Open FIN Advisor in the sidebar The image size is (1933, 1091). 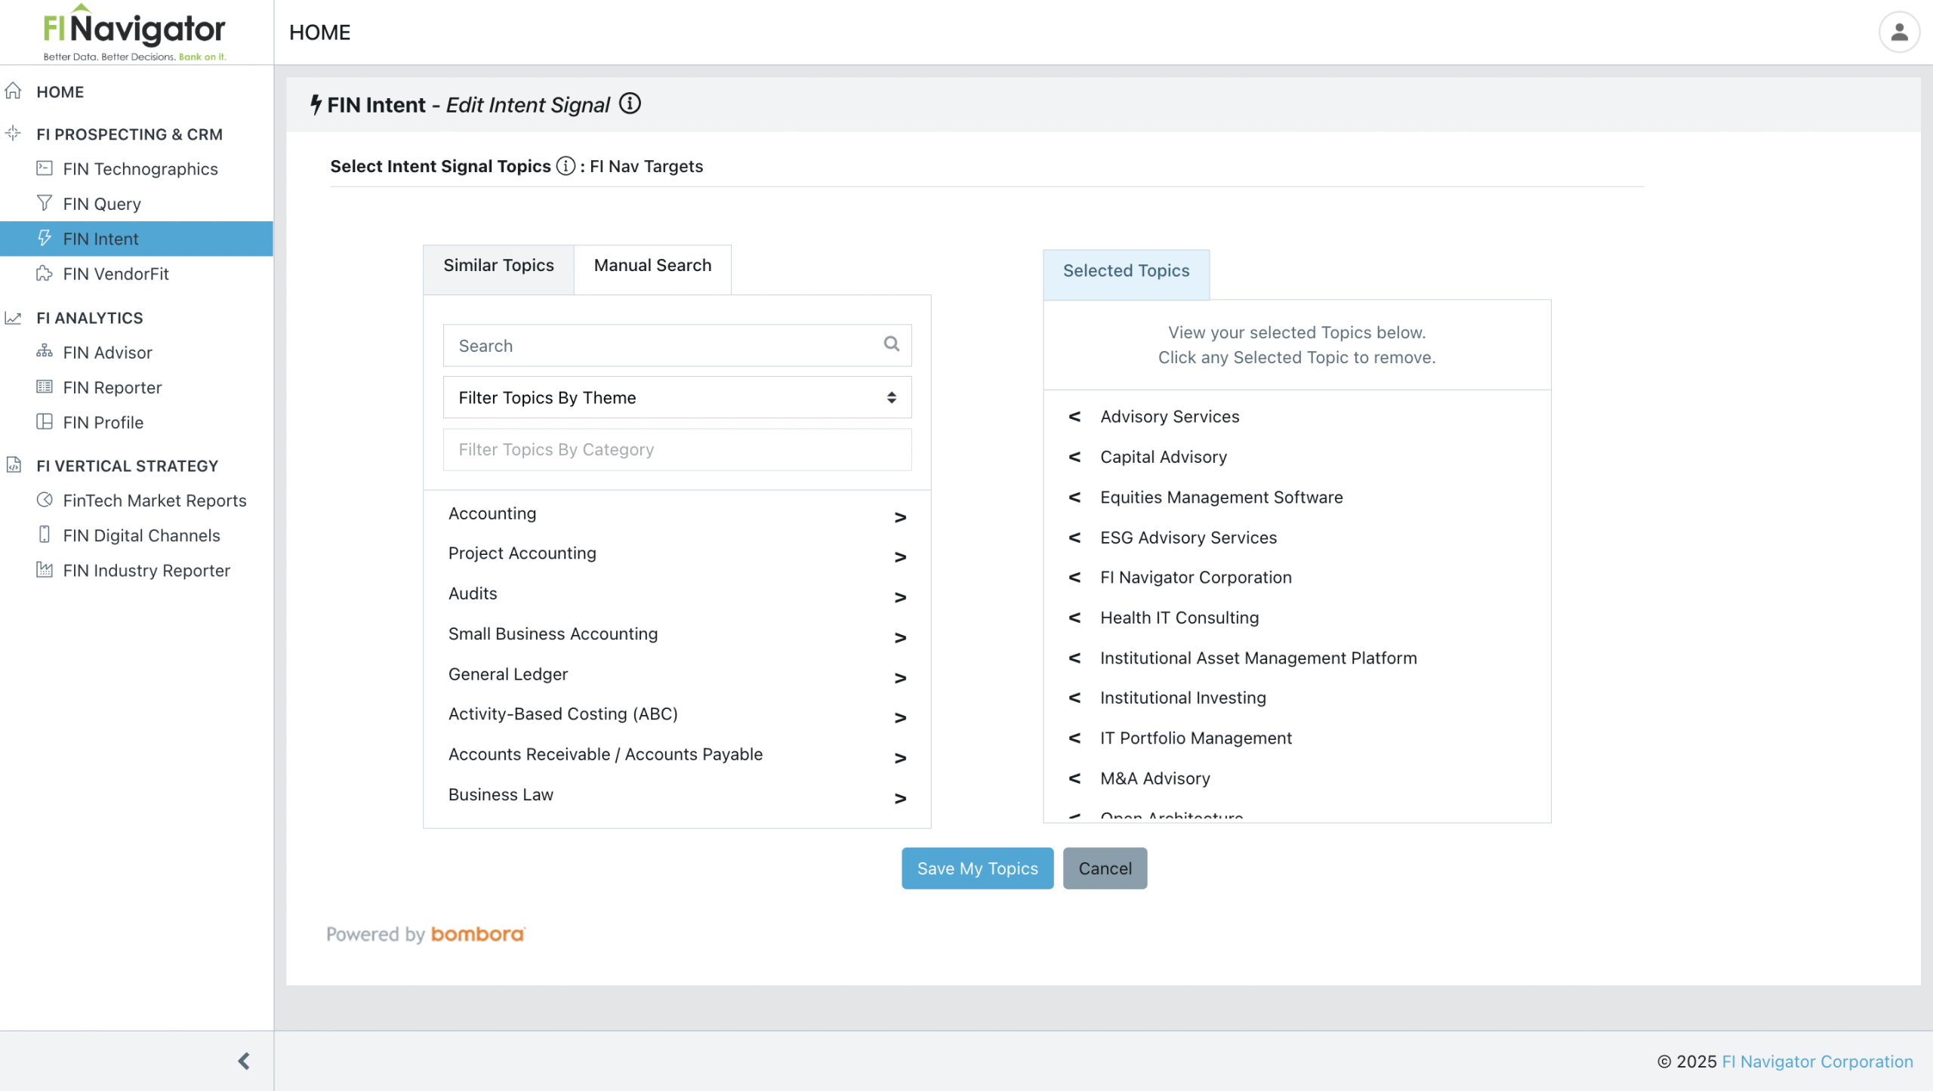tap(107, 353)
